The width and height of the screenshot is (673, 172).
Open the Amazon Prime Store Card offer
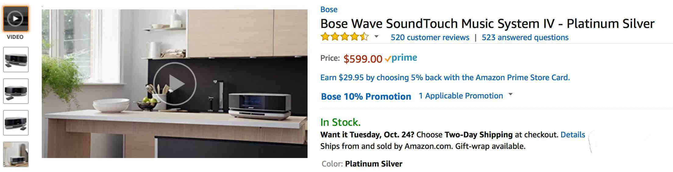(445, 77)
